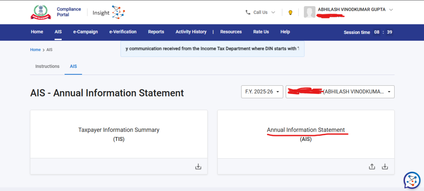Open the F.Y. 2025-26 year dropdown
The width and height of the screenshot is (424, 191).
(x=262, y=92)
